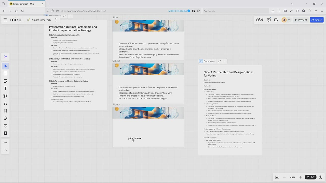Select the Slide 2 banner image
The image size is (326, 183).
[x=148, y=69]
